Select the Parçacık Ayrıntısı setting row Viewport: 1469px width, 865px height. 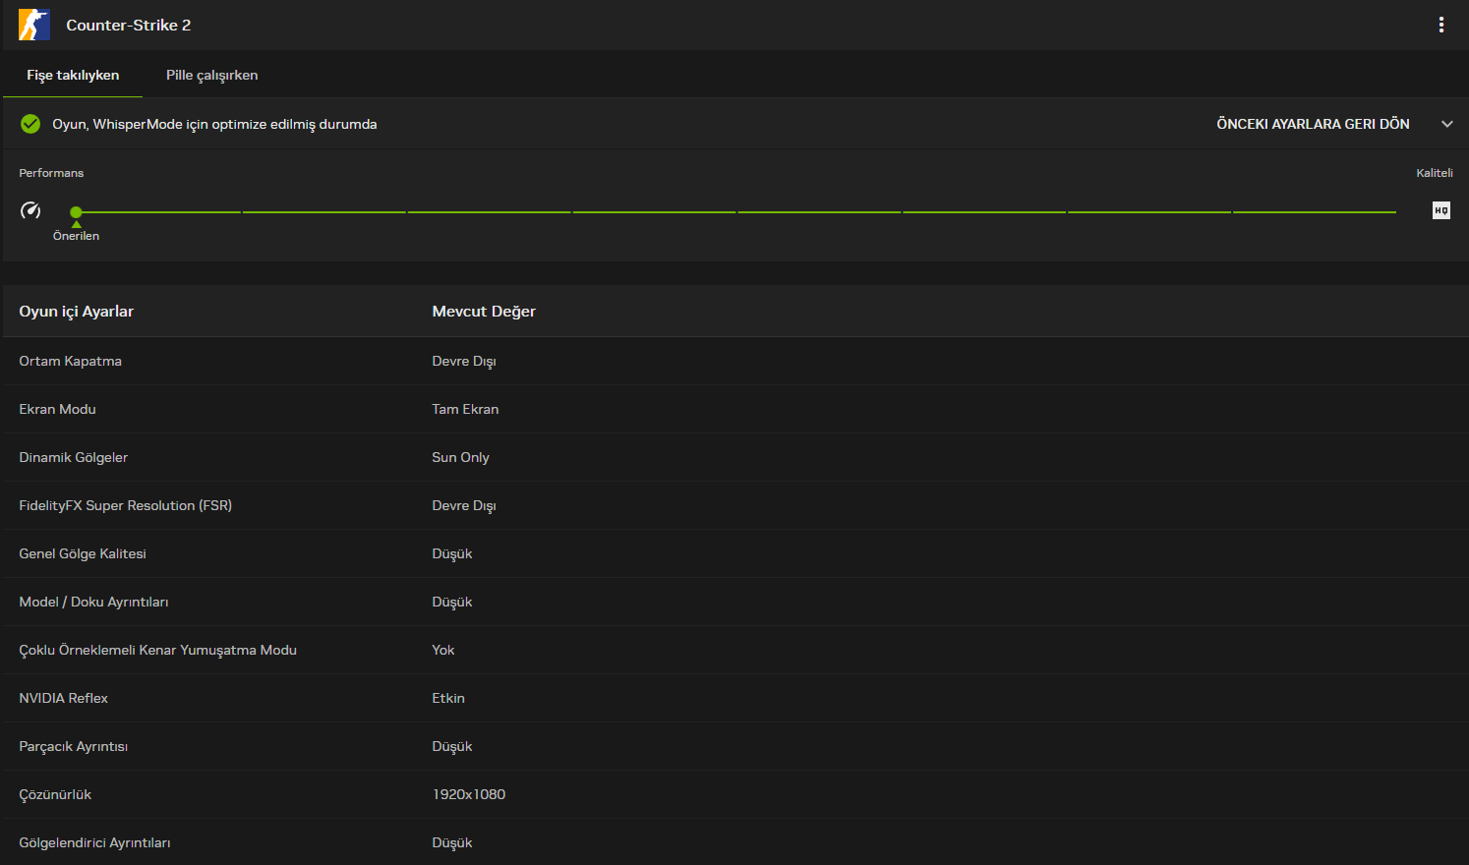click(x=735, y=746)
